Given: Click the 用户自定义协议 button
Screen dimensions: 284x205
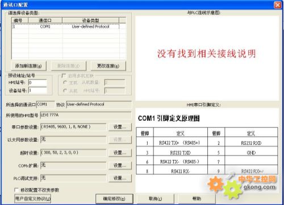Looking at the screenshot, I should [33, 199].
